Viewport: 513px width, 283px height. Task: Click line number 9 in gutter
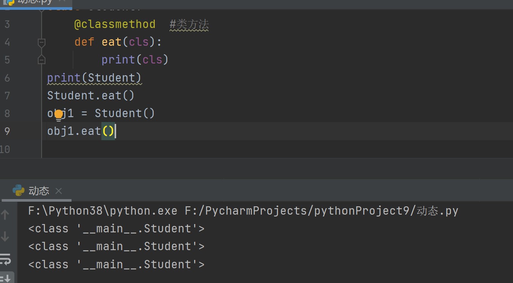click(7, 131)
